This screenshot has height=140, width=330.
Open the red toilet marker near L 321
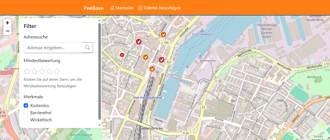coord(161,60)
